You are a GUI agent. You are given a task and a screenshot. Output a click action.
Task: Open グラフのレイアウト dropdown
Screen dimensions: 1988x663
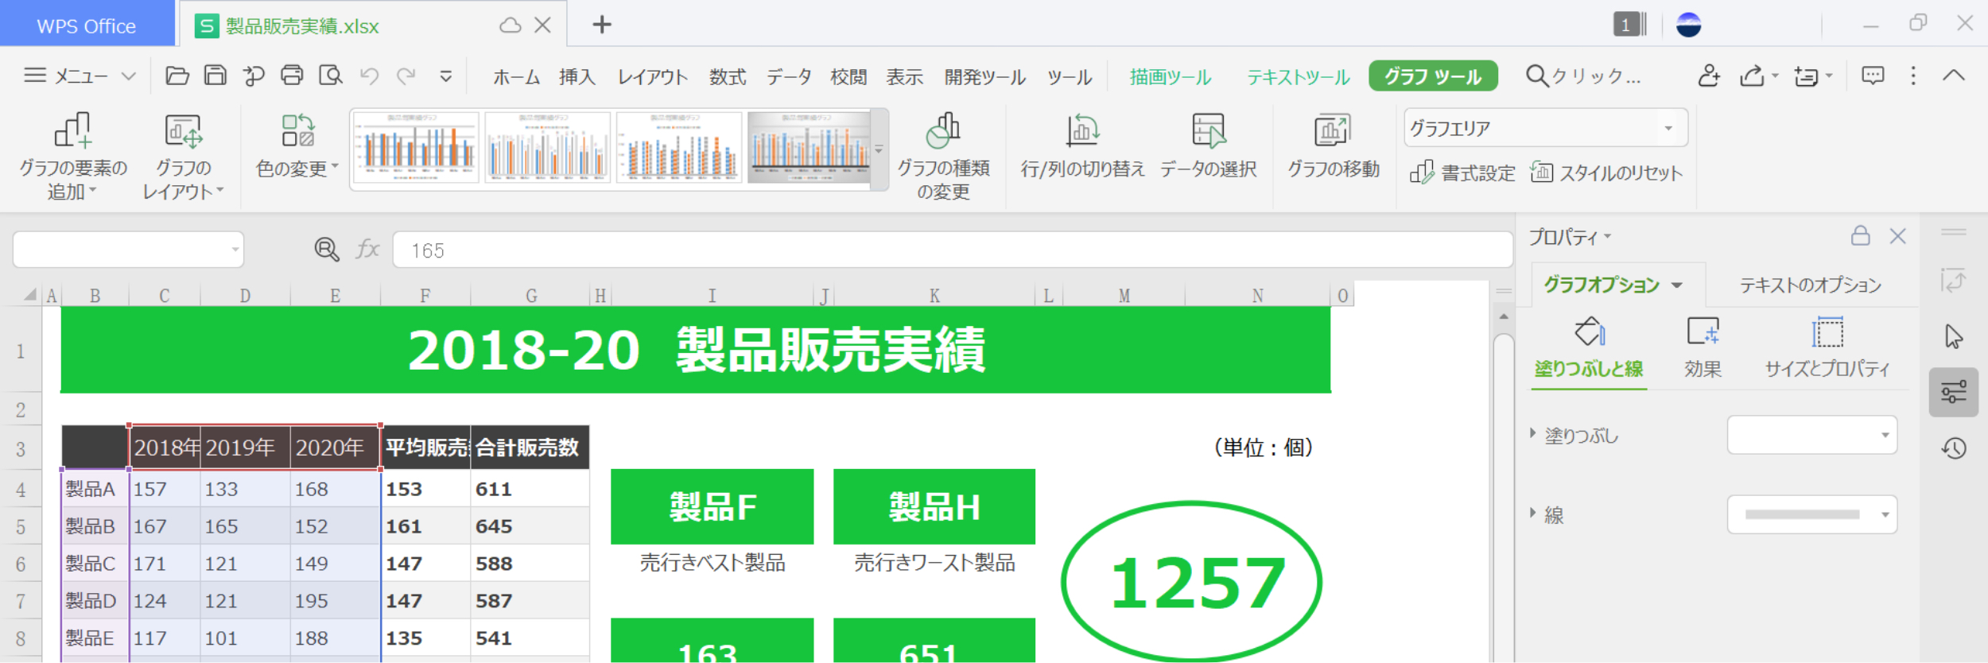pyautogui.click(x=184, y=157)
